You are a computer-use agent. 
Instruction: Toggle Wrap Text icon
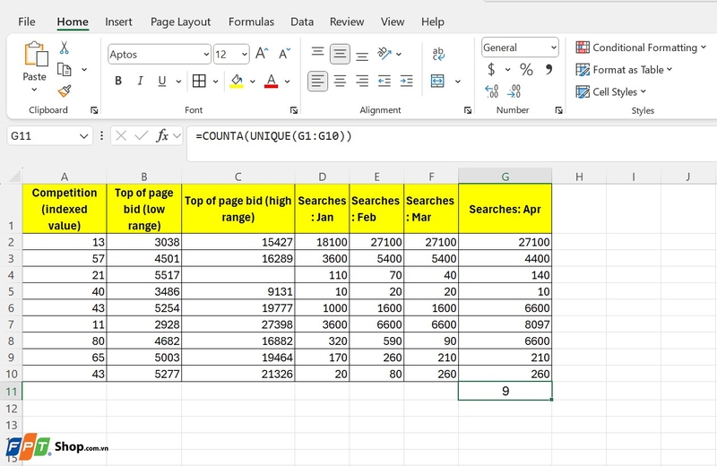(438, 54)
